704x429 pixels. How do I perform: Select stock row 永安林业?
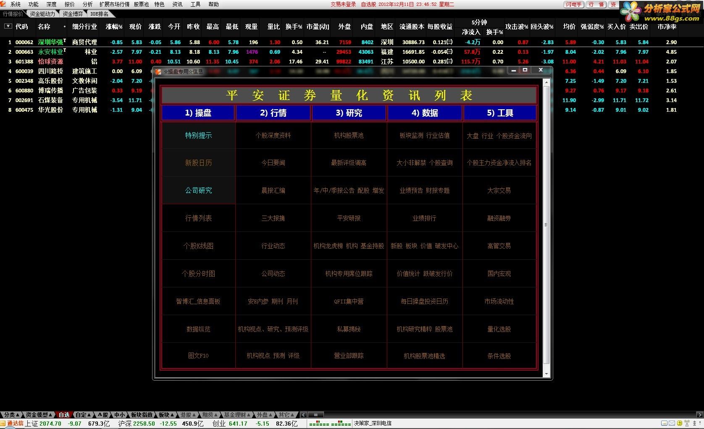coord(352,52)
